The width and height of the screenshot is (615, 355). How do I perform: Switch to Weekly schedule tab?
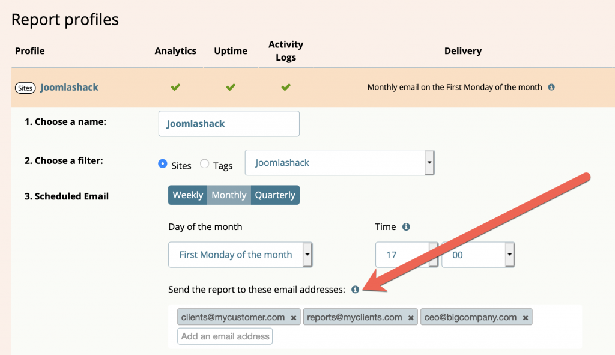click(188, 195)
